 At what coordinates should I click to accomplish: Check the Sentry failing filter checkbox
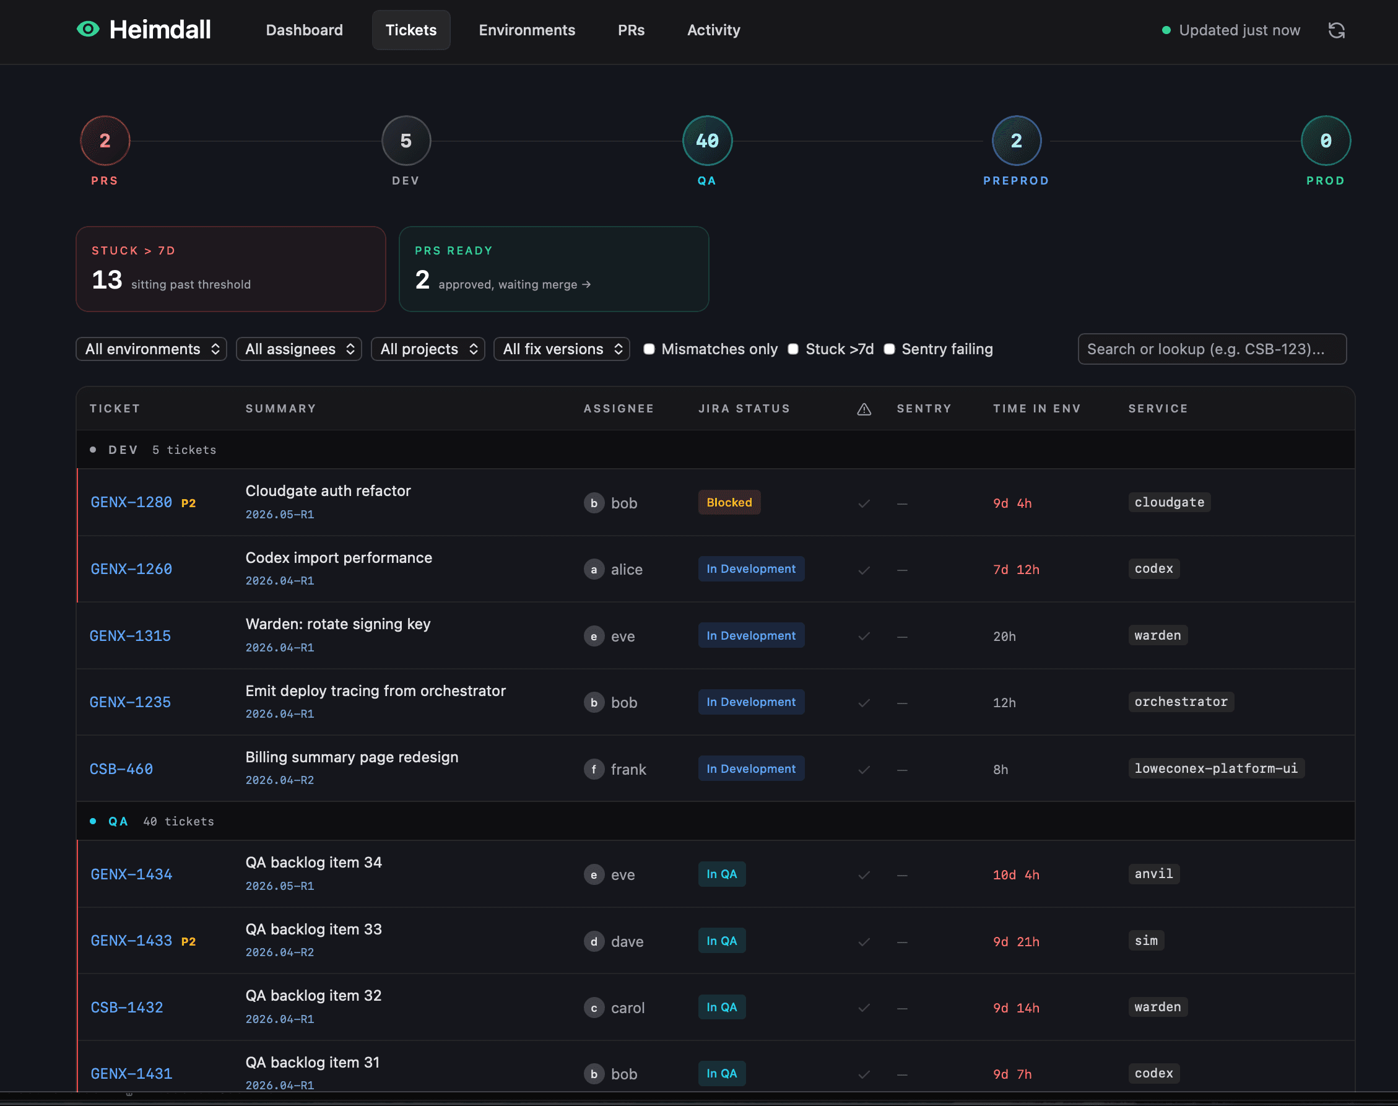(889, 349)
